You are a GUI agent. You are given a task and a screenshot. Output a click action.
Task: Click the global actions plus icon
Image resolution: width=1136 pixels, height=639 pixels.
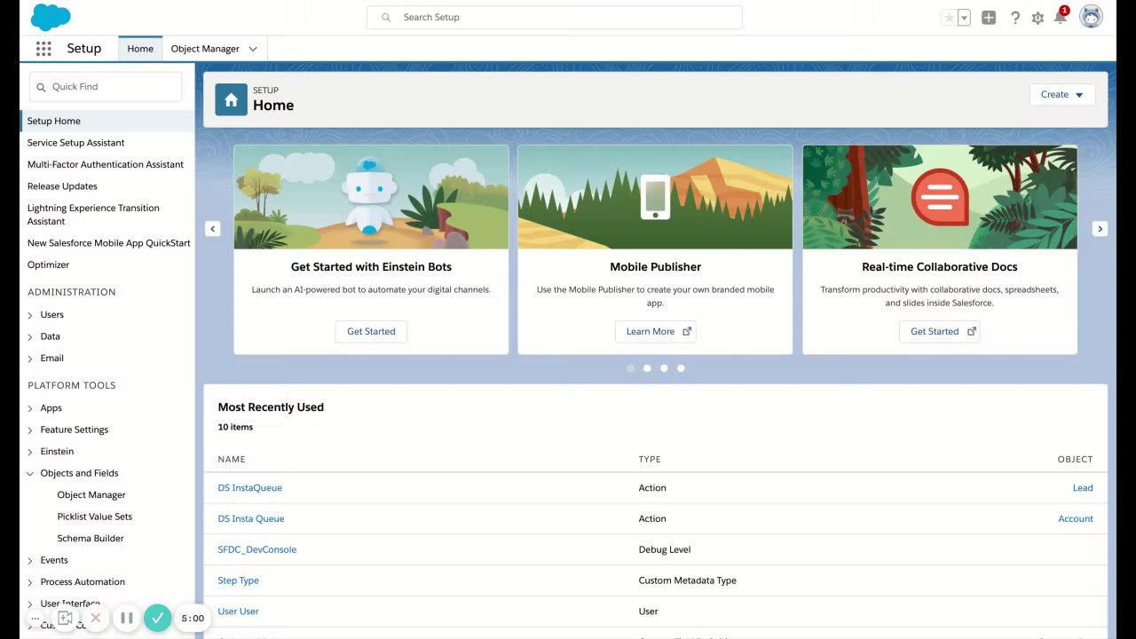click(989, 18)
